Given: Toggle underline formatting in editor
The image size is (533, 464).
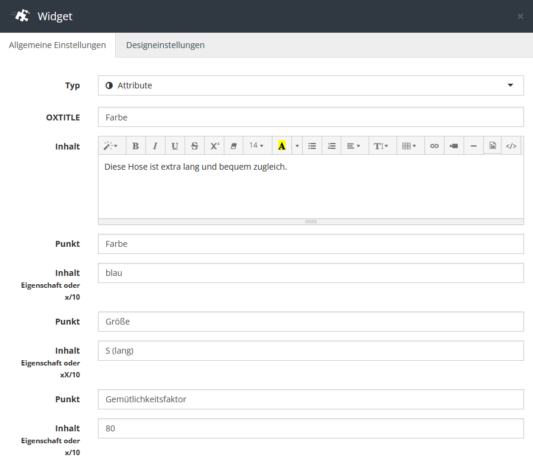Looking at the screenshot, I should tap(175, 146).
